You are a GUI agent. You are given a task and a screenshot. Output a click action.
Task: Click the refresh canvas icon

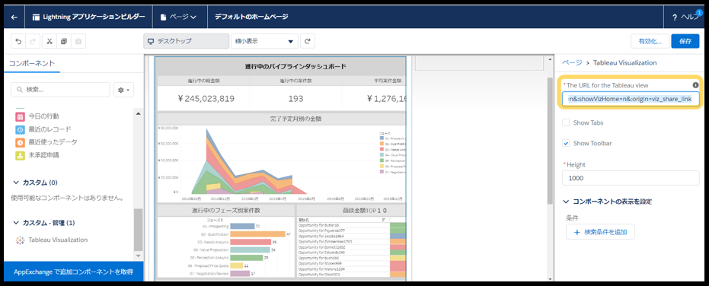point(308,41)
